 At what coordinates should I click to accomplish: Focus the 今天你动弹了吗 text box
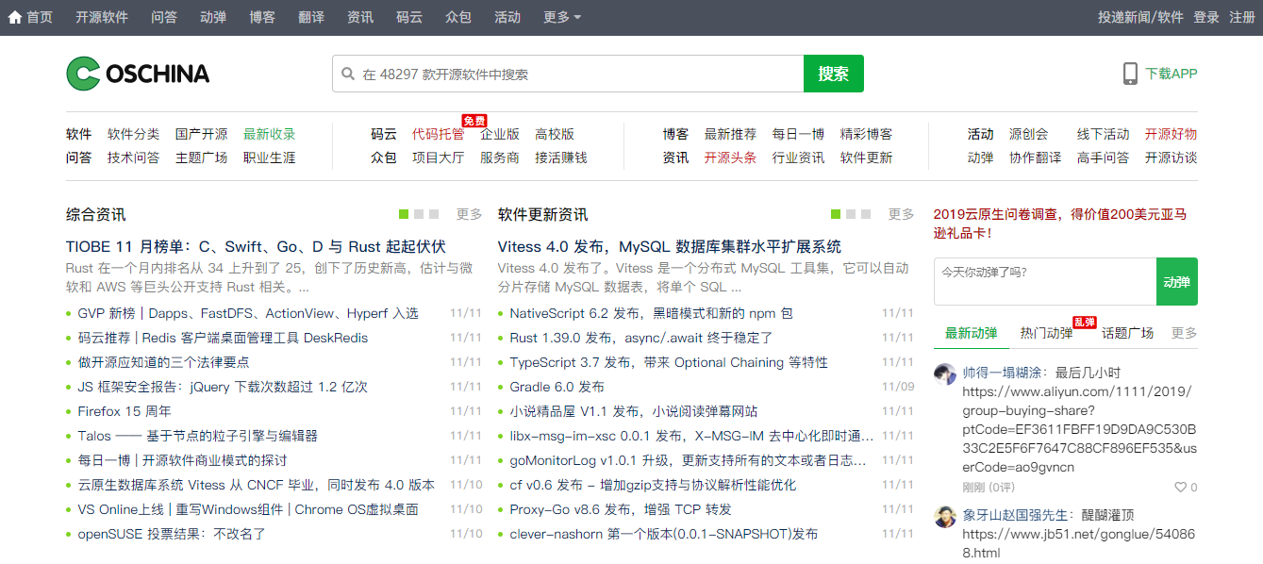click(x=1045, y=281)
